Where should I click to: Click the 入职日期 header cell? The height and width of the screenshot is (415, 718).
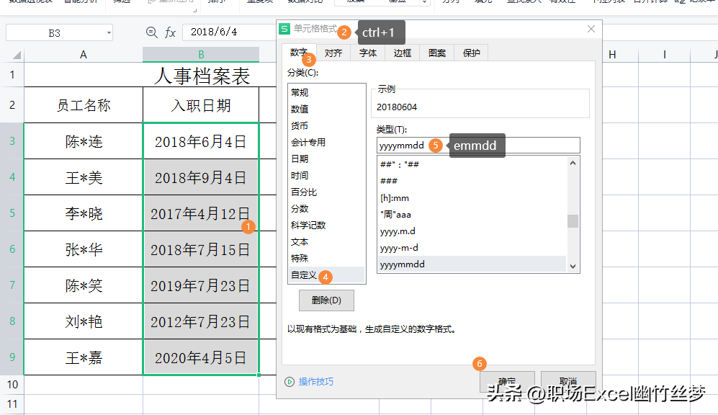[201, 105]
